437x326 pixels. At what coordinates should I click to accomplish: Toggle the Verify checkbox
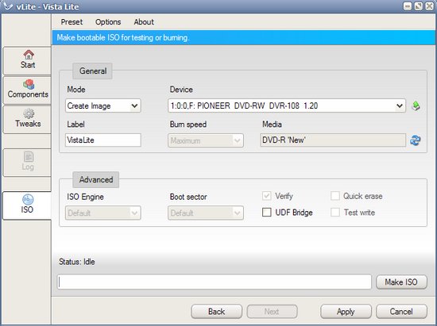click(x=267, y=196)
